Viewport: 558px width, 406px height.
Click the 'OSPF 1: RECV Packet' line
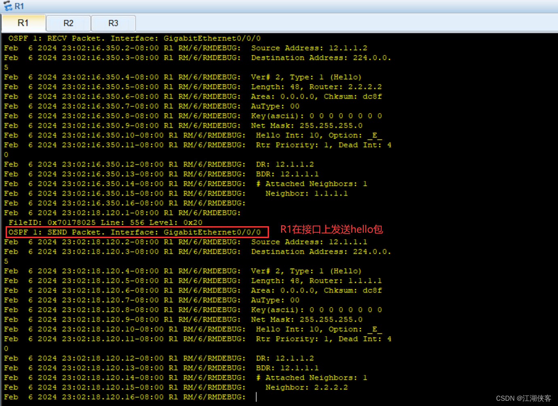[134, 38]
